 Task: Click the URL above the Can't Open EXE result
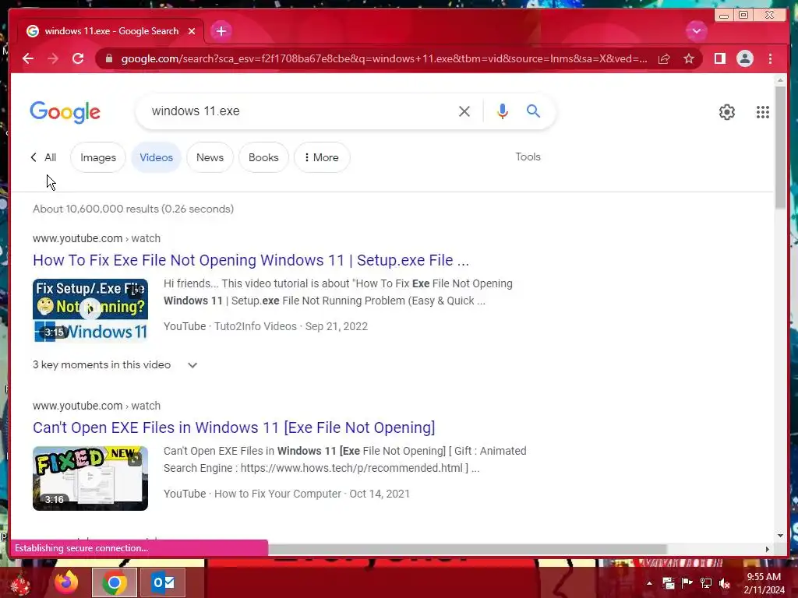click(x=97, y=405)
